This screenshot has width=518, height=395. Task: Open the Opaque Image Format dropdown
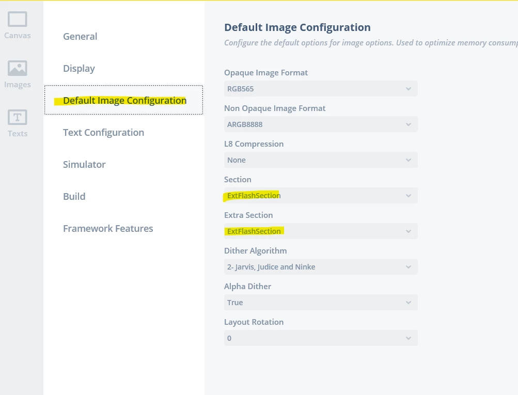(x=321, y=89)
